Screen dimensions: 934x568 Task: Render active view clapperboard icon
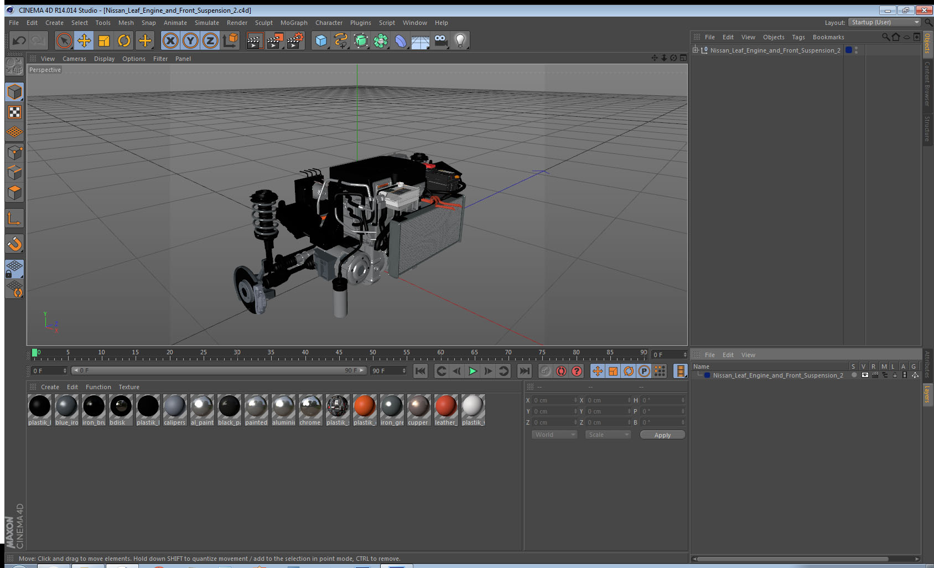coord(255,40)
